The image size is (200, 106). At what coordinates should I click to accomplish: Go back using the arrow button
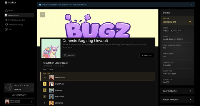(43, 15)
